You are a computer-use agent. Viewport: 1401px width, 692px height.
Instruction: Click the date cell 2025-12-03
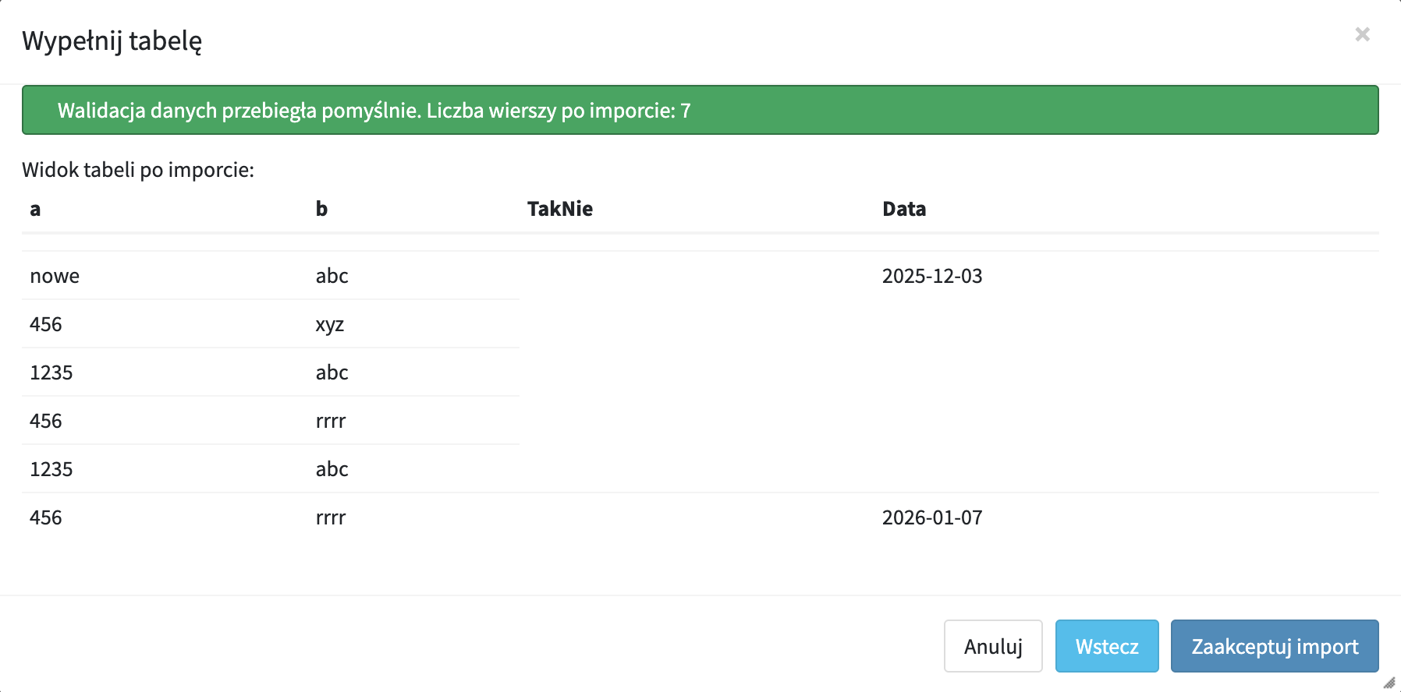(x=931, y=276)
